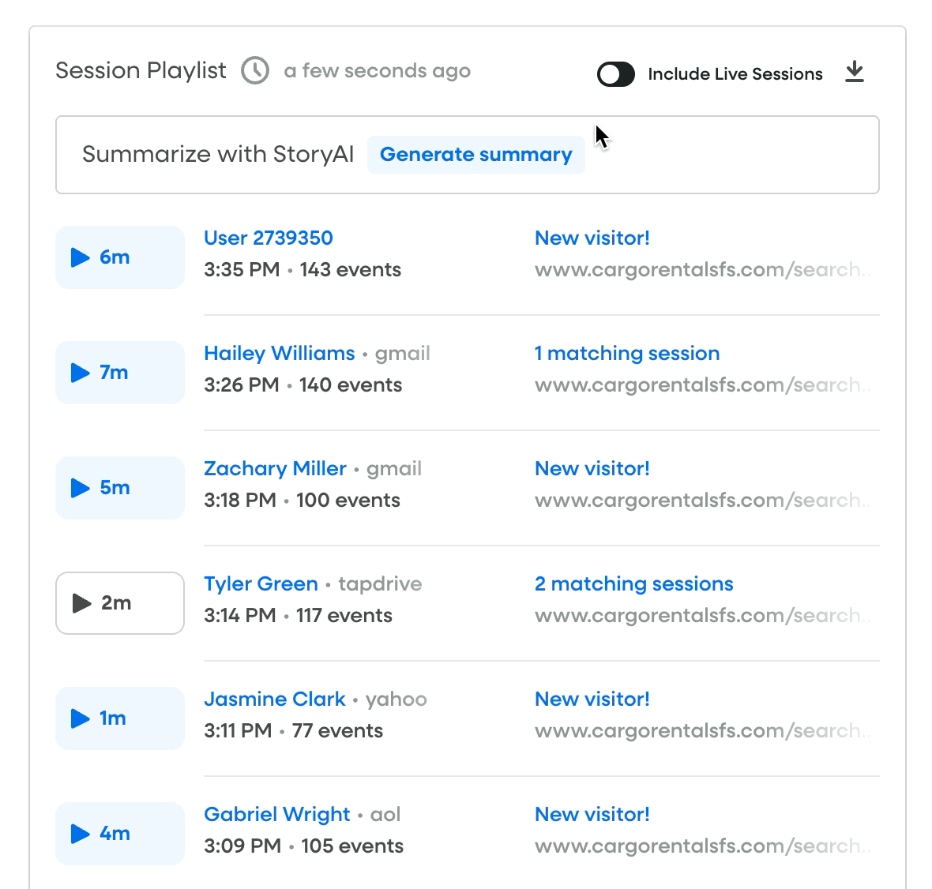932x889 pixels.
Task: Click the URL under 2 matching sessions
Action: pos(702,616)
